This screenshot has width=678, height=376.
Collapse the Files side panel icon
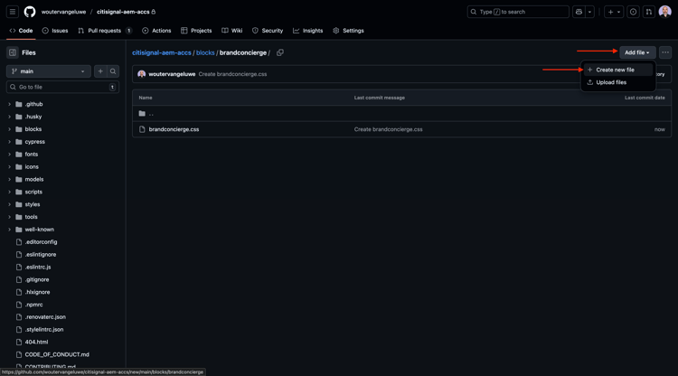tap(13, 52)
